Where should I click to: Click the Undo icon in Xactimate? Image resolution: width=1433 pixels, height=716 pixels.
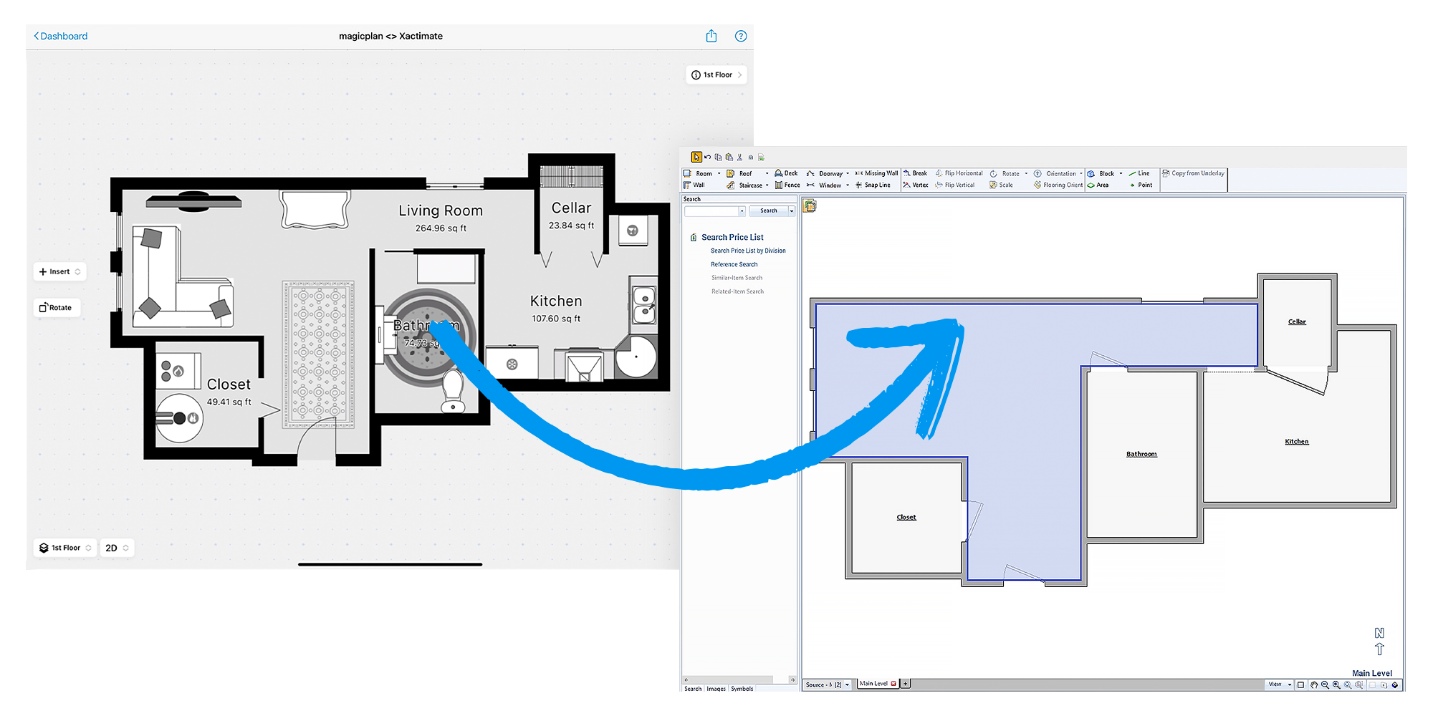coord(707,157)
